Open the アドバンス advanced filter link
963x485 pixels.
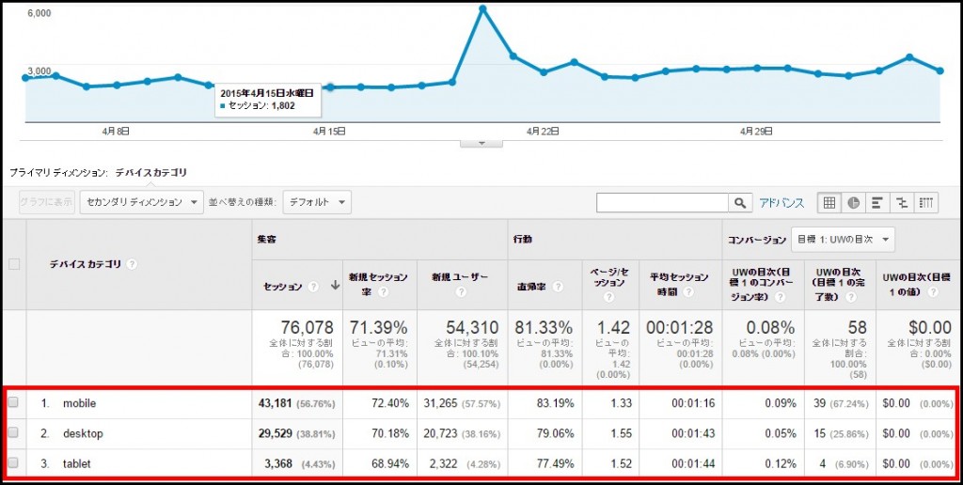pos(781,203)
